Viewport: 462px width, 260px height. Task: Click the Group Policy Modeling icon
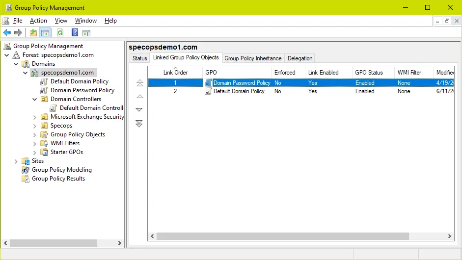(26, 170)
